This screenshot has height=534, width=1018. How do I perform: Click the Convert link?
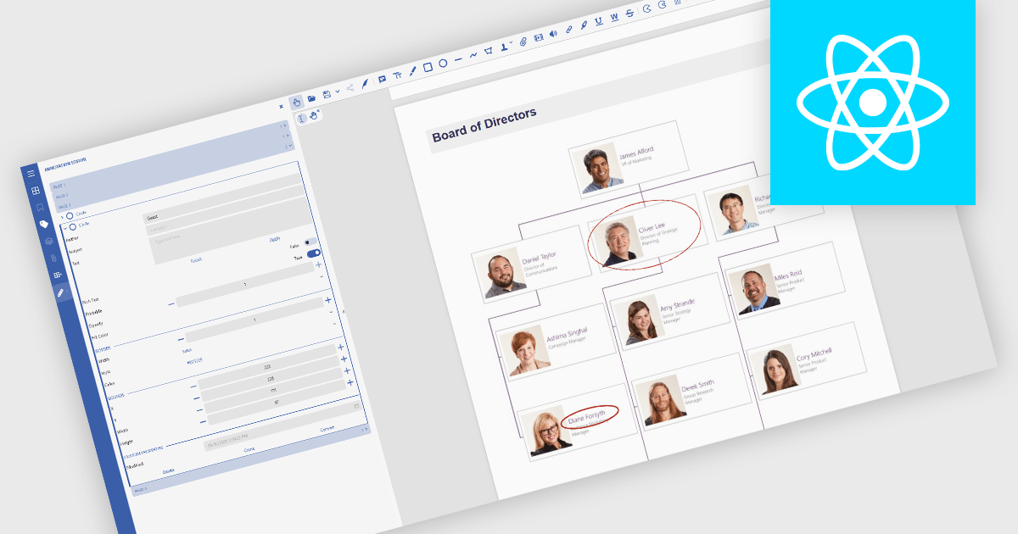tap(327, 428)
